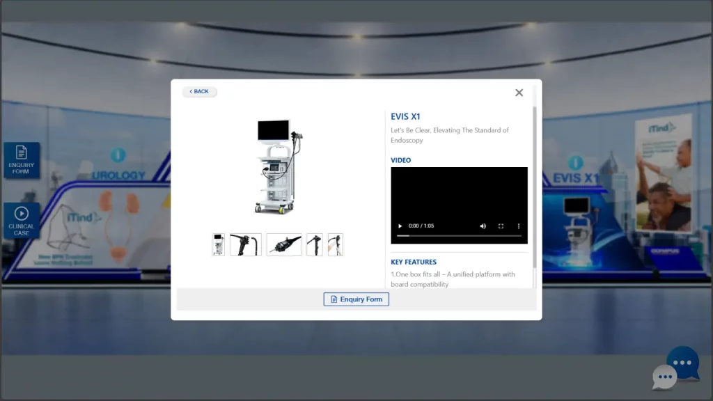Select the fifth thumbnail with hand holding scope
This screenshot has height=401, width=713.
click(336, 244)
